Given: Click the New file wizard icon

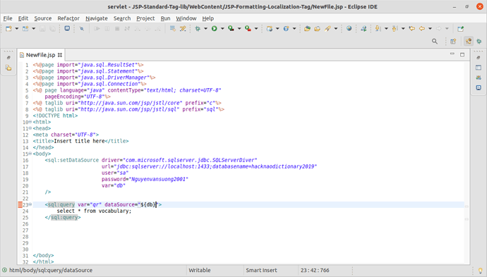Looking at the screenshot, I should [8, 28].
